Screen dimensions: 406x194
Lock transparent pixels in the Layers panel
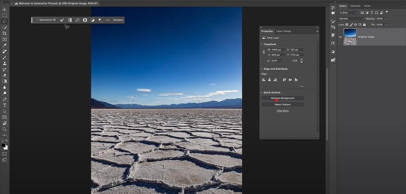pyautogui.click(x=347, y=24)
